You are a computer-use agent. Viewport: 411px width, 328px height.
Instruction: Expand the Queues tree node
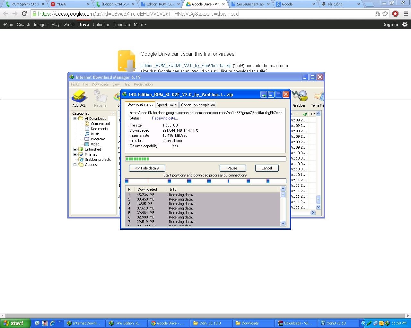tap(75, 165)
